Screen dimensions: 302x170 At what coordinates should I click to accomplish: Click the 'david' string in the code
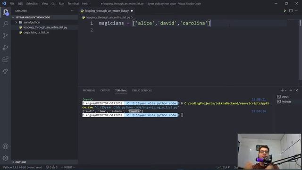[167, 23]
